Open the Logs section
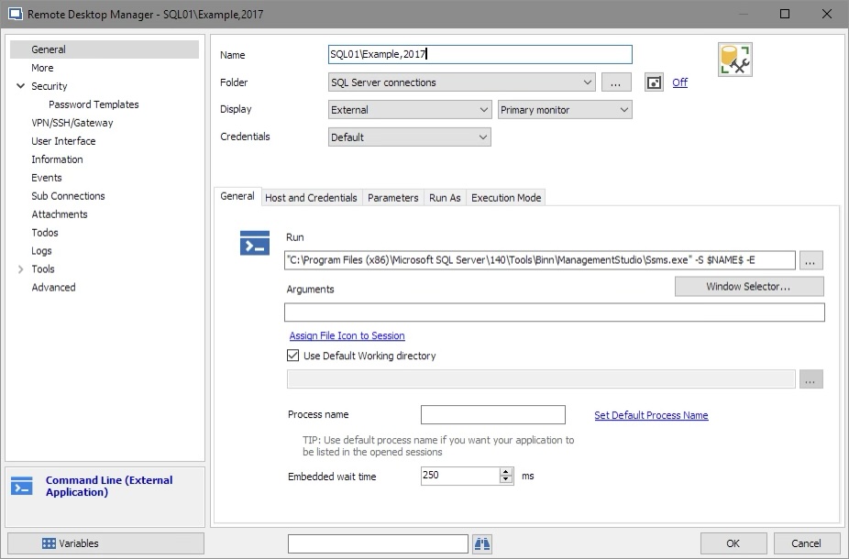849x559 pixels. 41,250
